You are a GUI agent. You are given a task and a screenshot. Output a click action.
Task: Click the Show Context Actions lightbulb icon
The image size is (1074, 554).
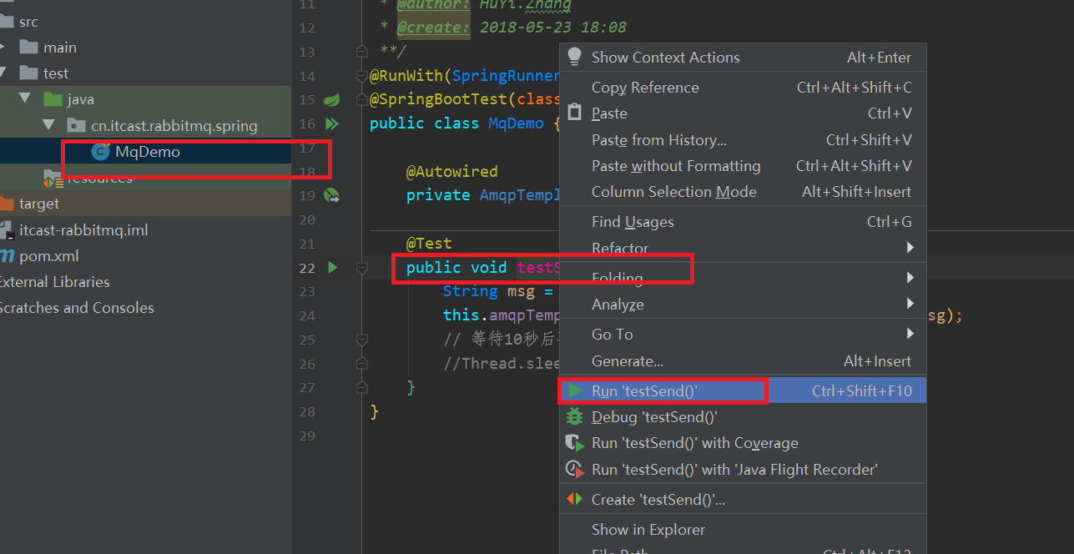coord(574,57)
